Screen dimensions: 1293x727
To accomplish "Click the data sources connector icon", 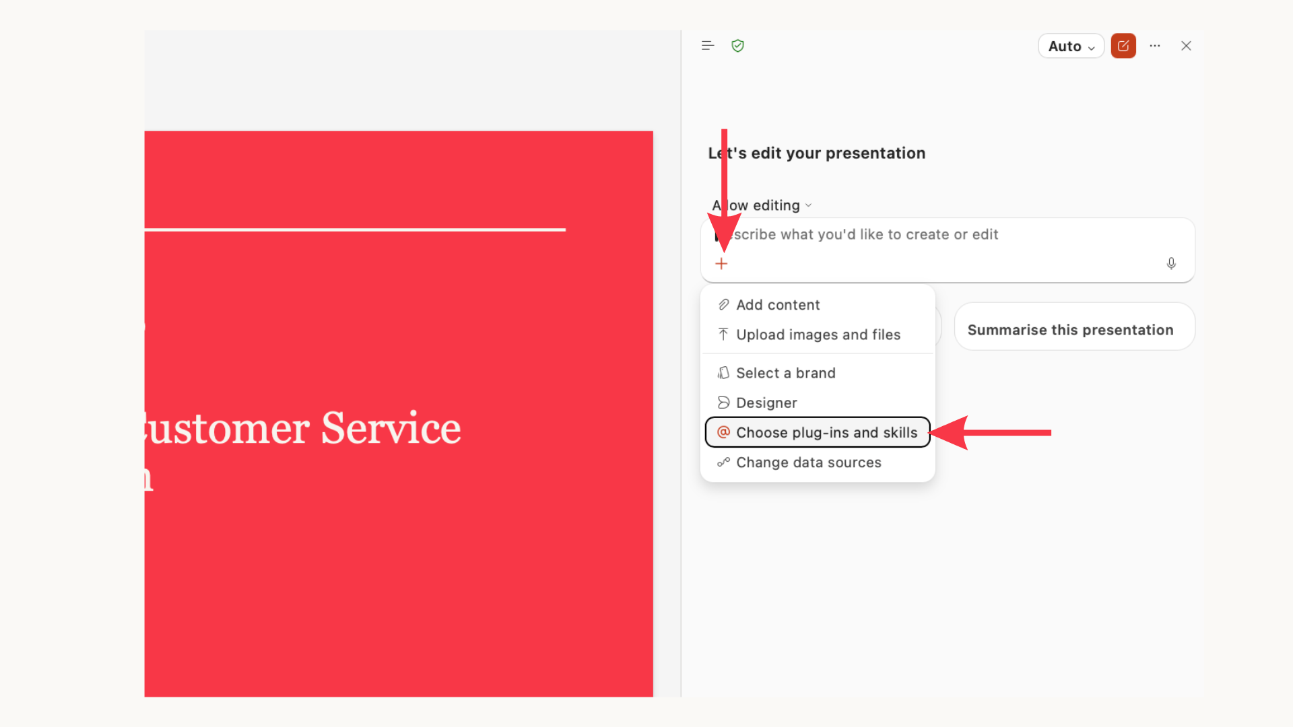I will coord(723,462).
